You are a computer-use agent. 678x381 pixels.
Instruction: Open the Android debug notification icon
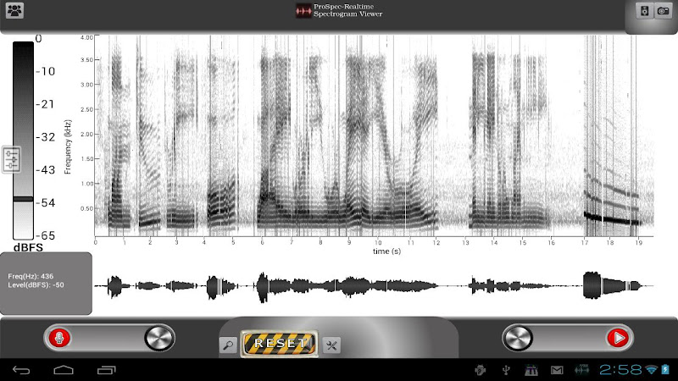pos(480,370)
